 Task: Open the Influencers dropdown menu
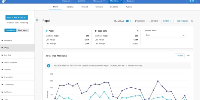click(98, 1)
